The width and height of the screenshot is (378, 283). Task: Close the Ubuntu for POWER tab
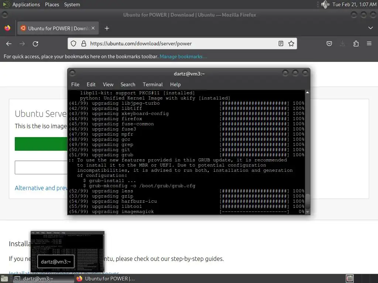93,28
